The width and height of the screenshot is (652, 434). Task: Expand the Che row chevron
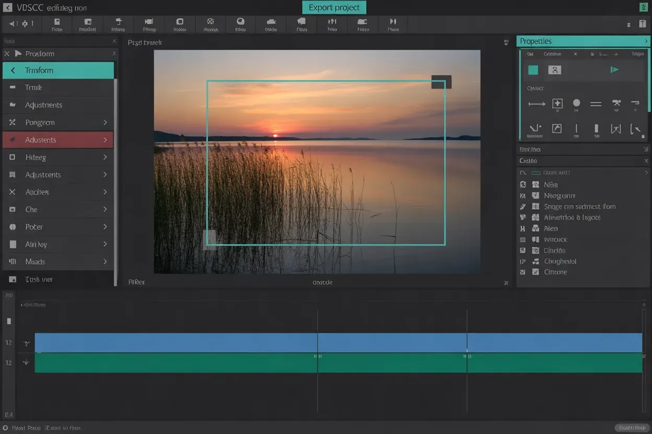(105, 209)
